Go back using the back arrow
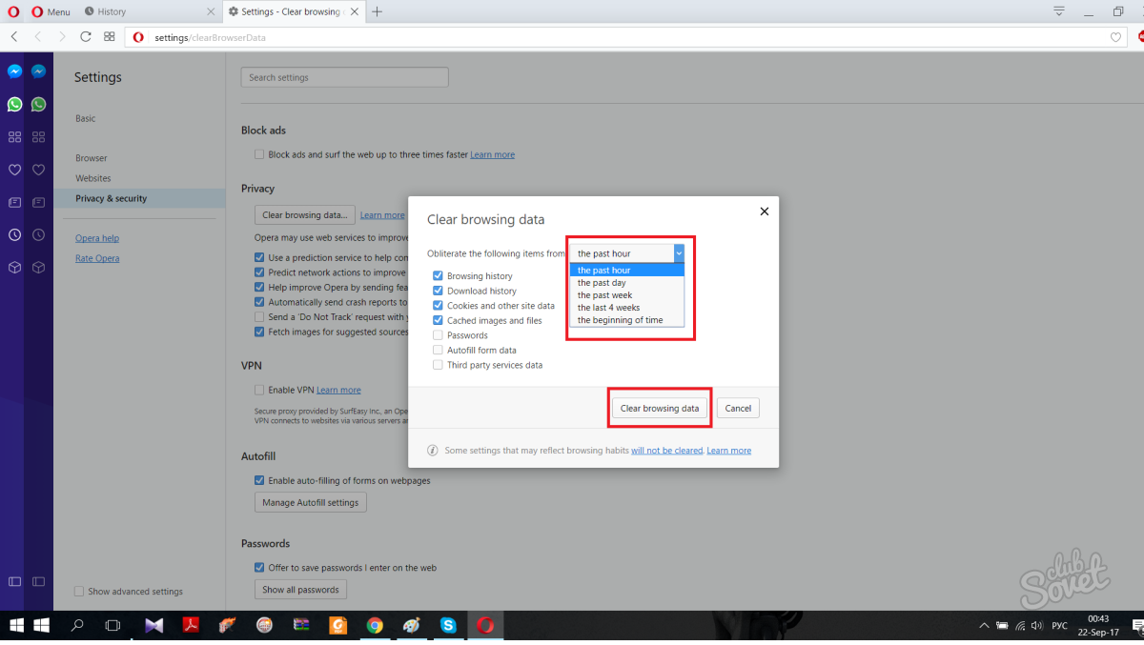1144x645 pixels. [x=14, y=37]
